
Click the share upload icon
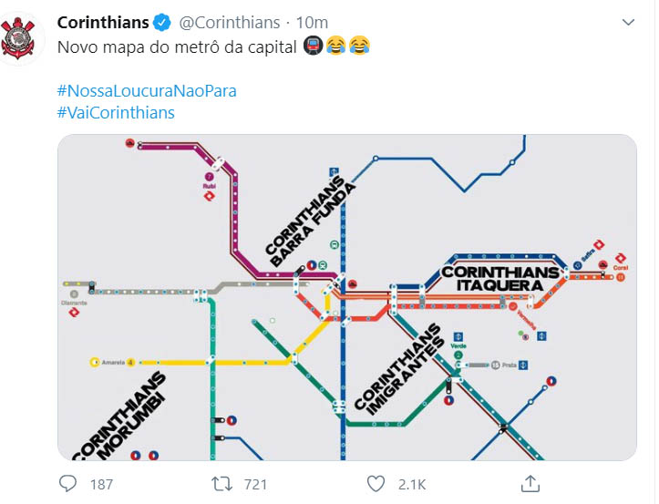[x=530, y=483]
